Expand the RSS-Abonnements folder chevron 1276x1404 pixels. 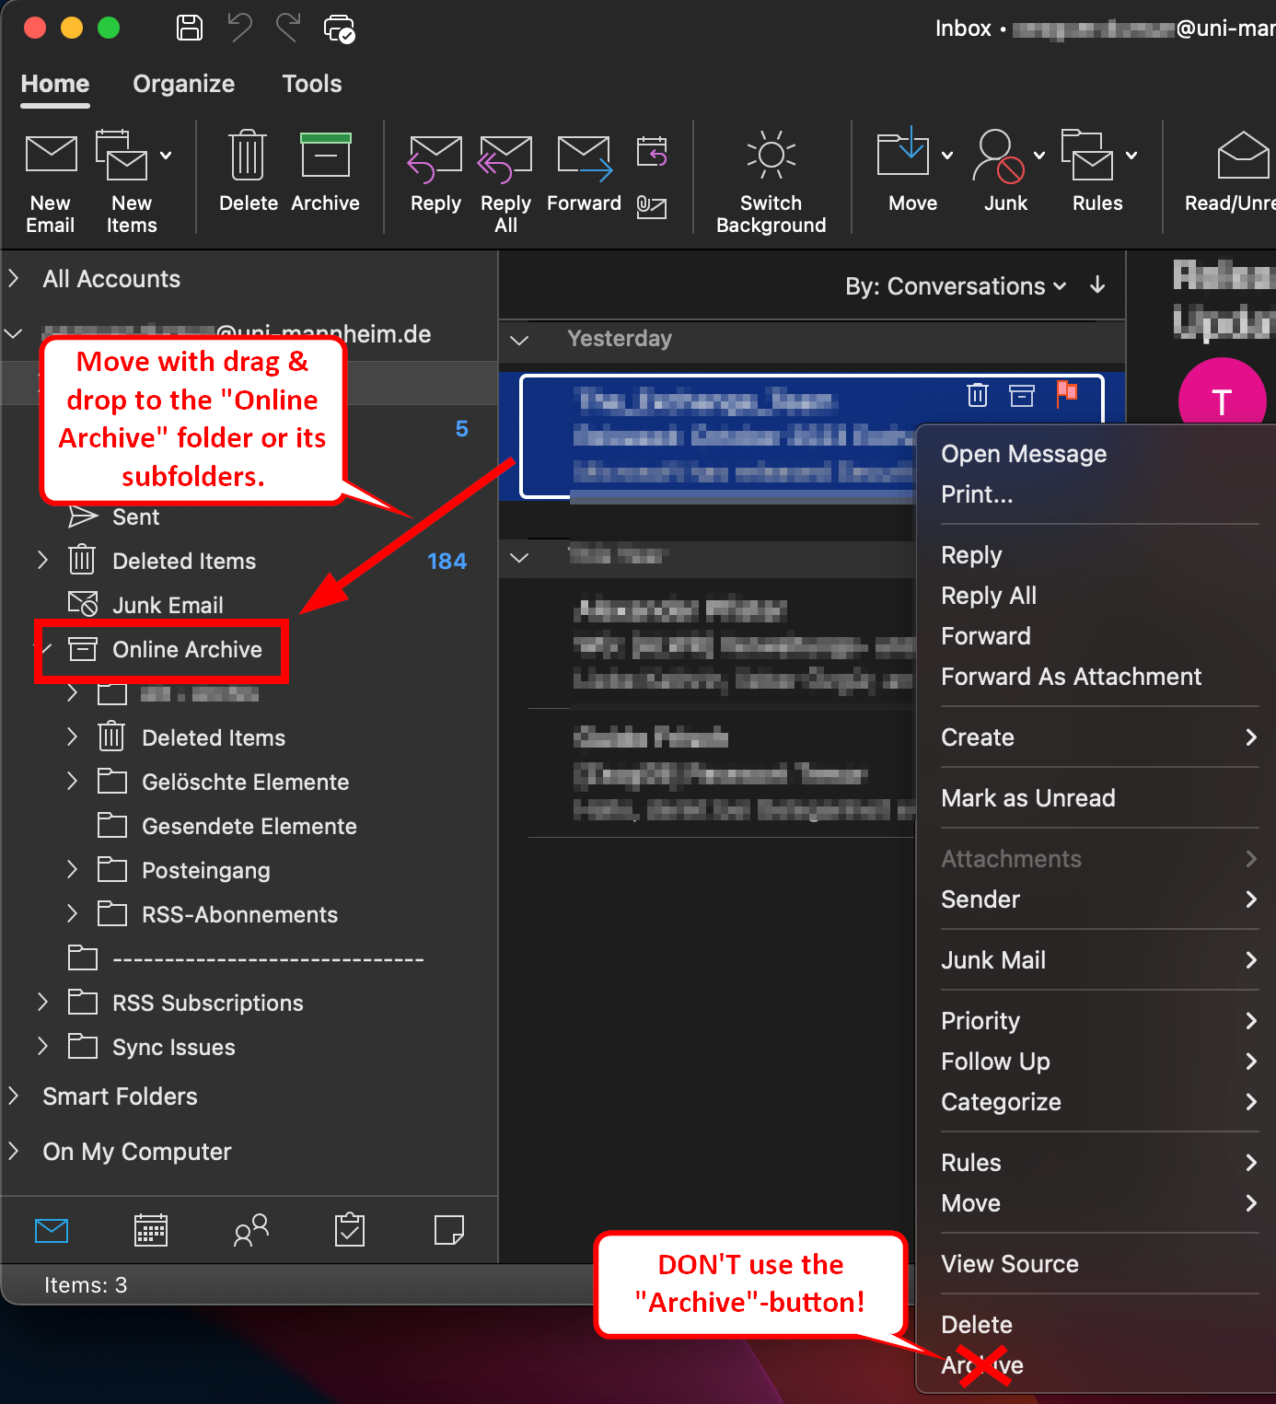pos(73,914)
